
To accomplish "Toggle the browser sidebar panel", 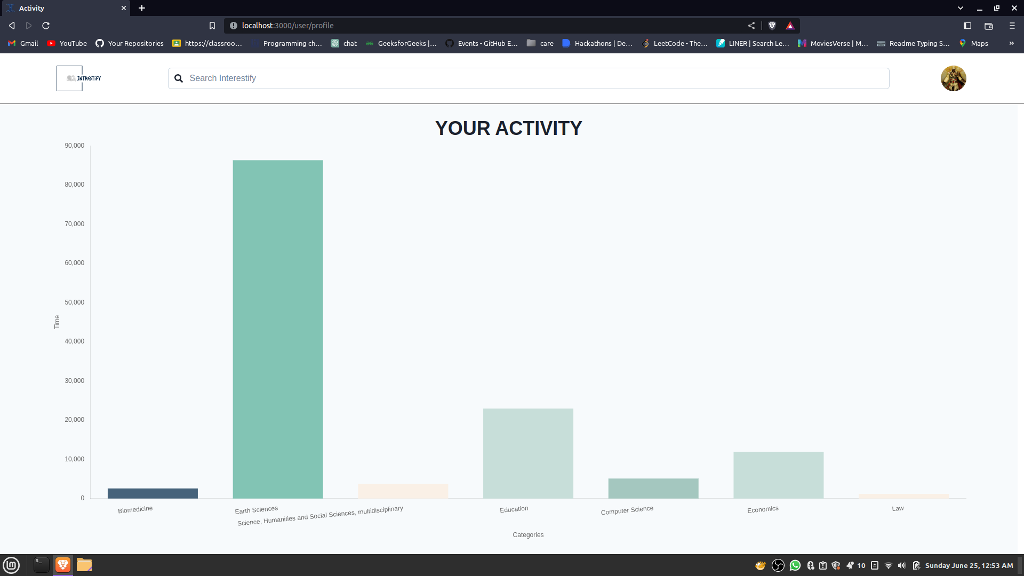I will pos(967,26).
